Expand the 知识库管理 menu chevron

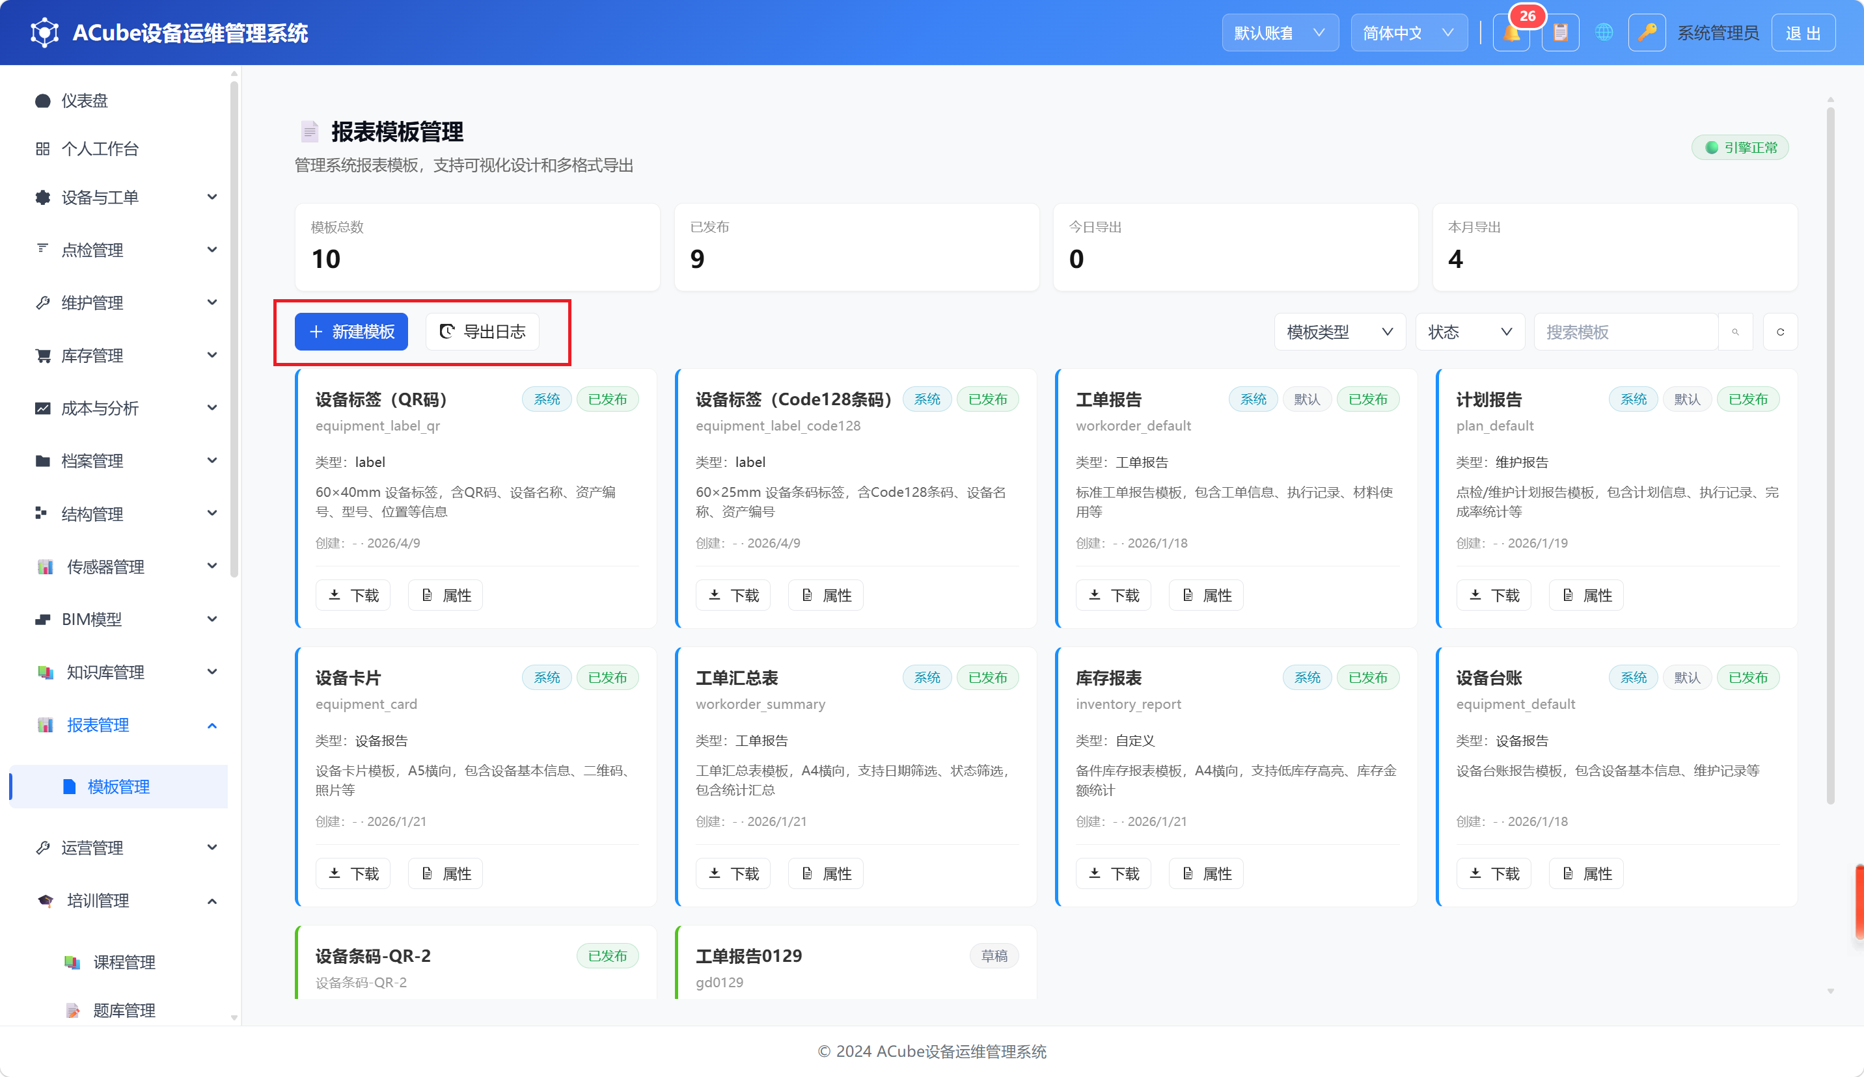pyautogui.click(x=212, y=672)
